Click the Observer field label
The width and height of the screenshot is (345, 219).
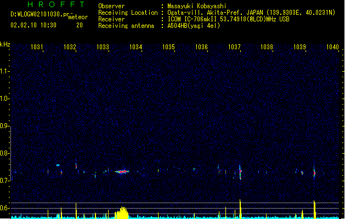[111, 6]
